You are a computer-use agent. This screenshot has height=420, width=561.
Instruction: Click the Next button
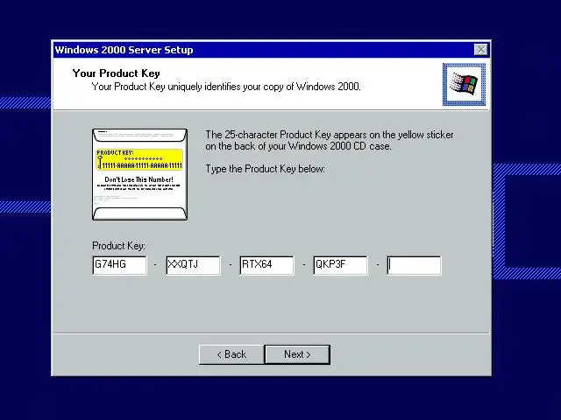(297, 354)
